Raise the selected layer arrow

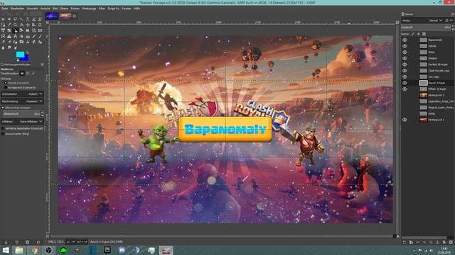click(417, 242)
